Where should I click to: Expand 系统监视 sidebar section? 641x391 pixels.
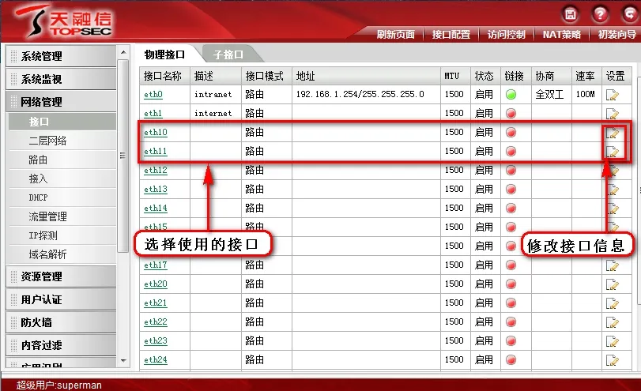tap(62, 79)
